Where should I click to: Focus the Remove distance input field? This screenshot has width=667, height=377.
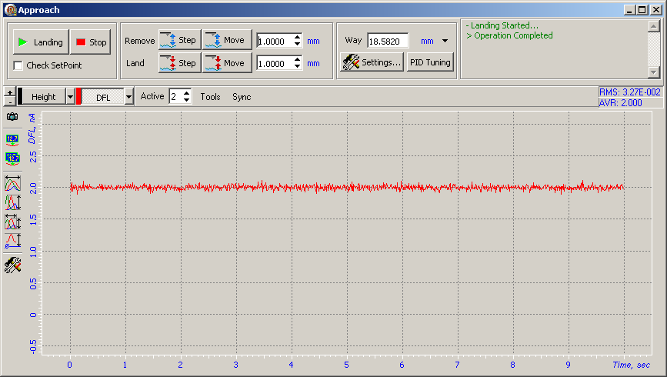tap(275, 42)
